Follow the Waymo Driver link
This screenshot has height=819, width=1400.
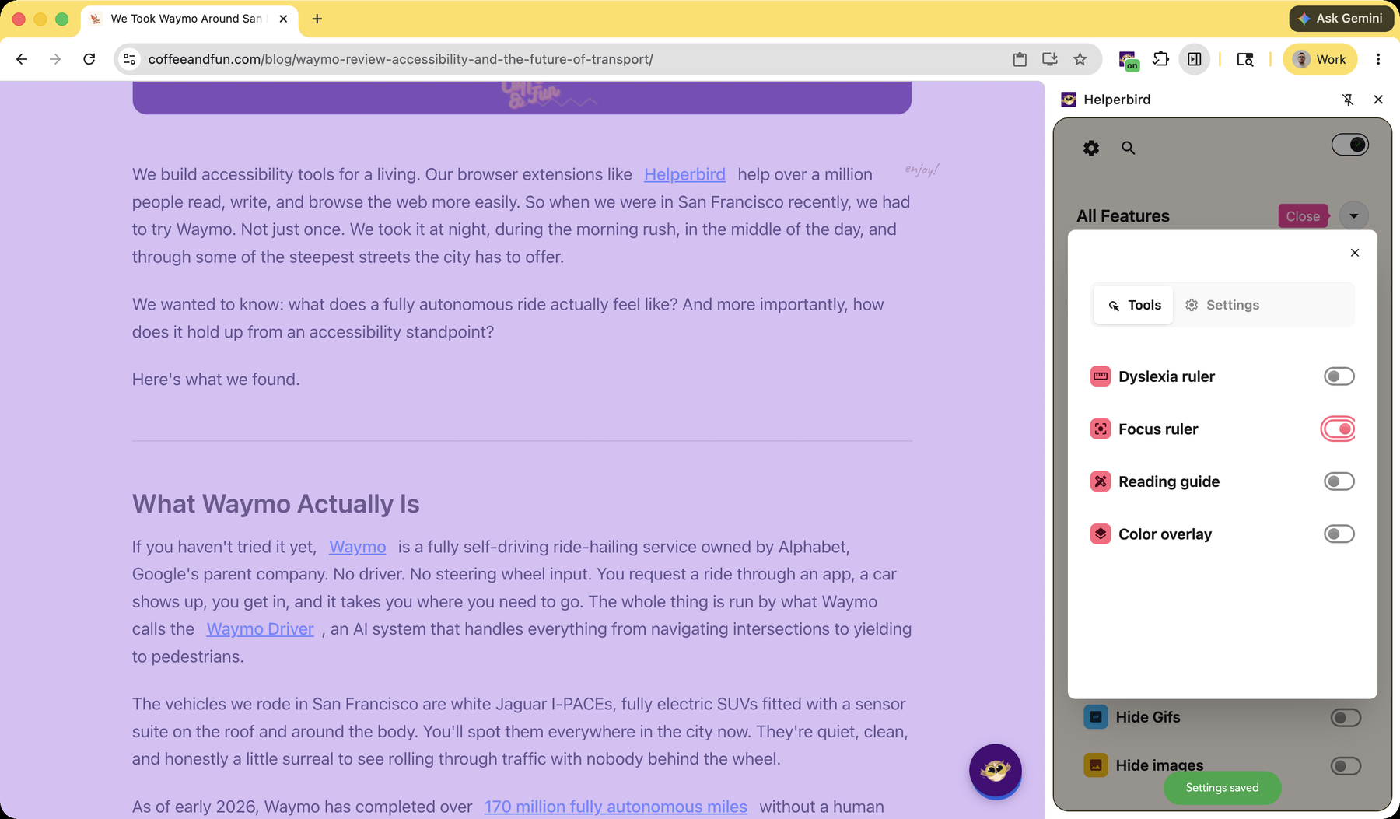point(260,629)
